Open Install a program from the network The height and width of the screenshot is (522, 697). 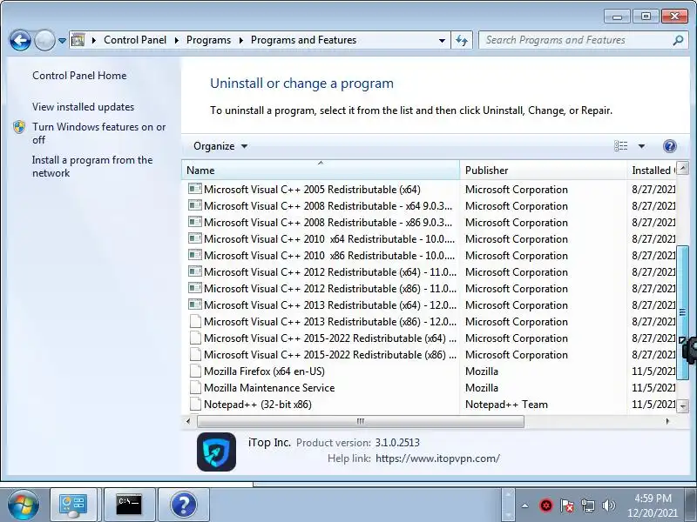click(x=92, y=166)
